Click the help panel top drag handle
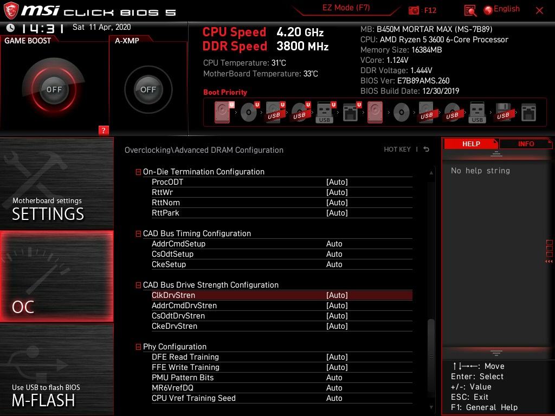 496,154
